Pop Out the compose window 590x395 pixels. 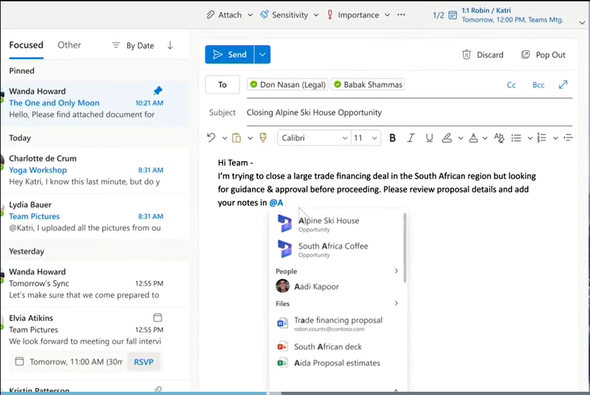(543, 55)
